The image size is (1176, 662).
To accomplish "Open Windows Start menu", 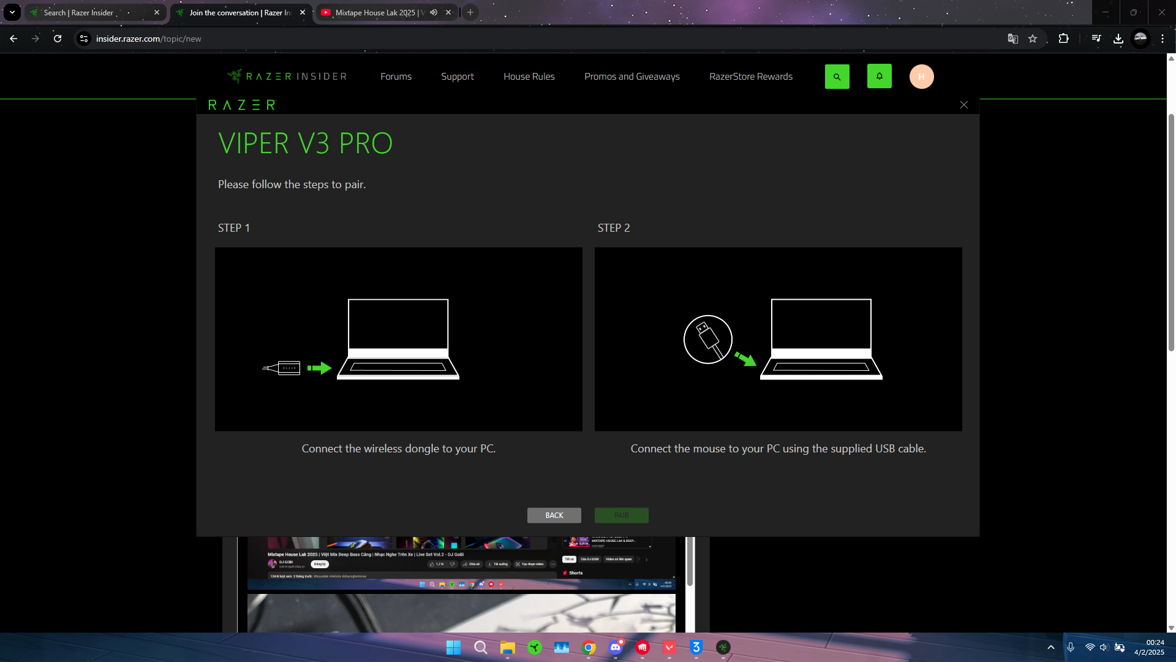I will coord(453,647).
